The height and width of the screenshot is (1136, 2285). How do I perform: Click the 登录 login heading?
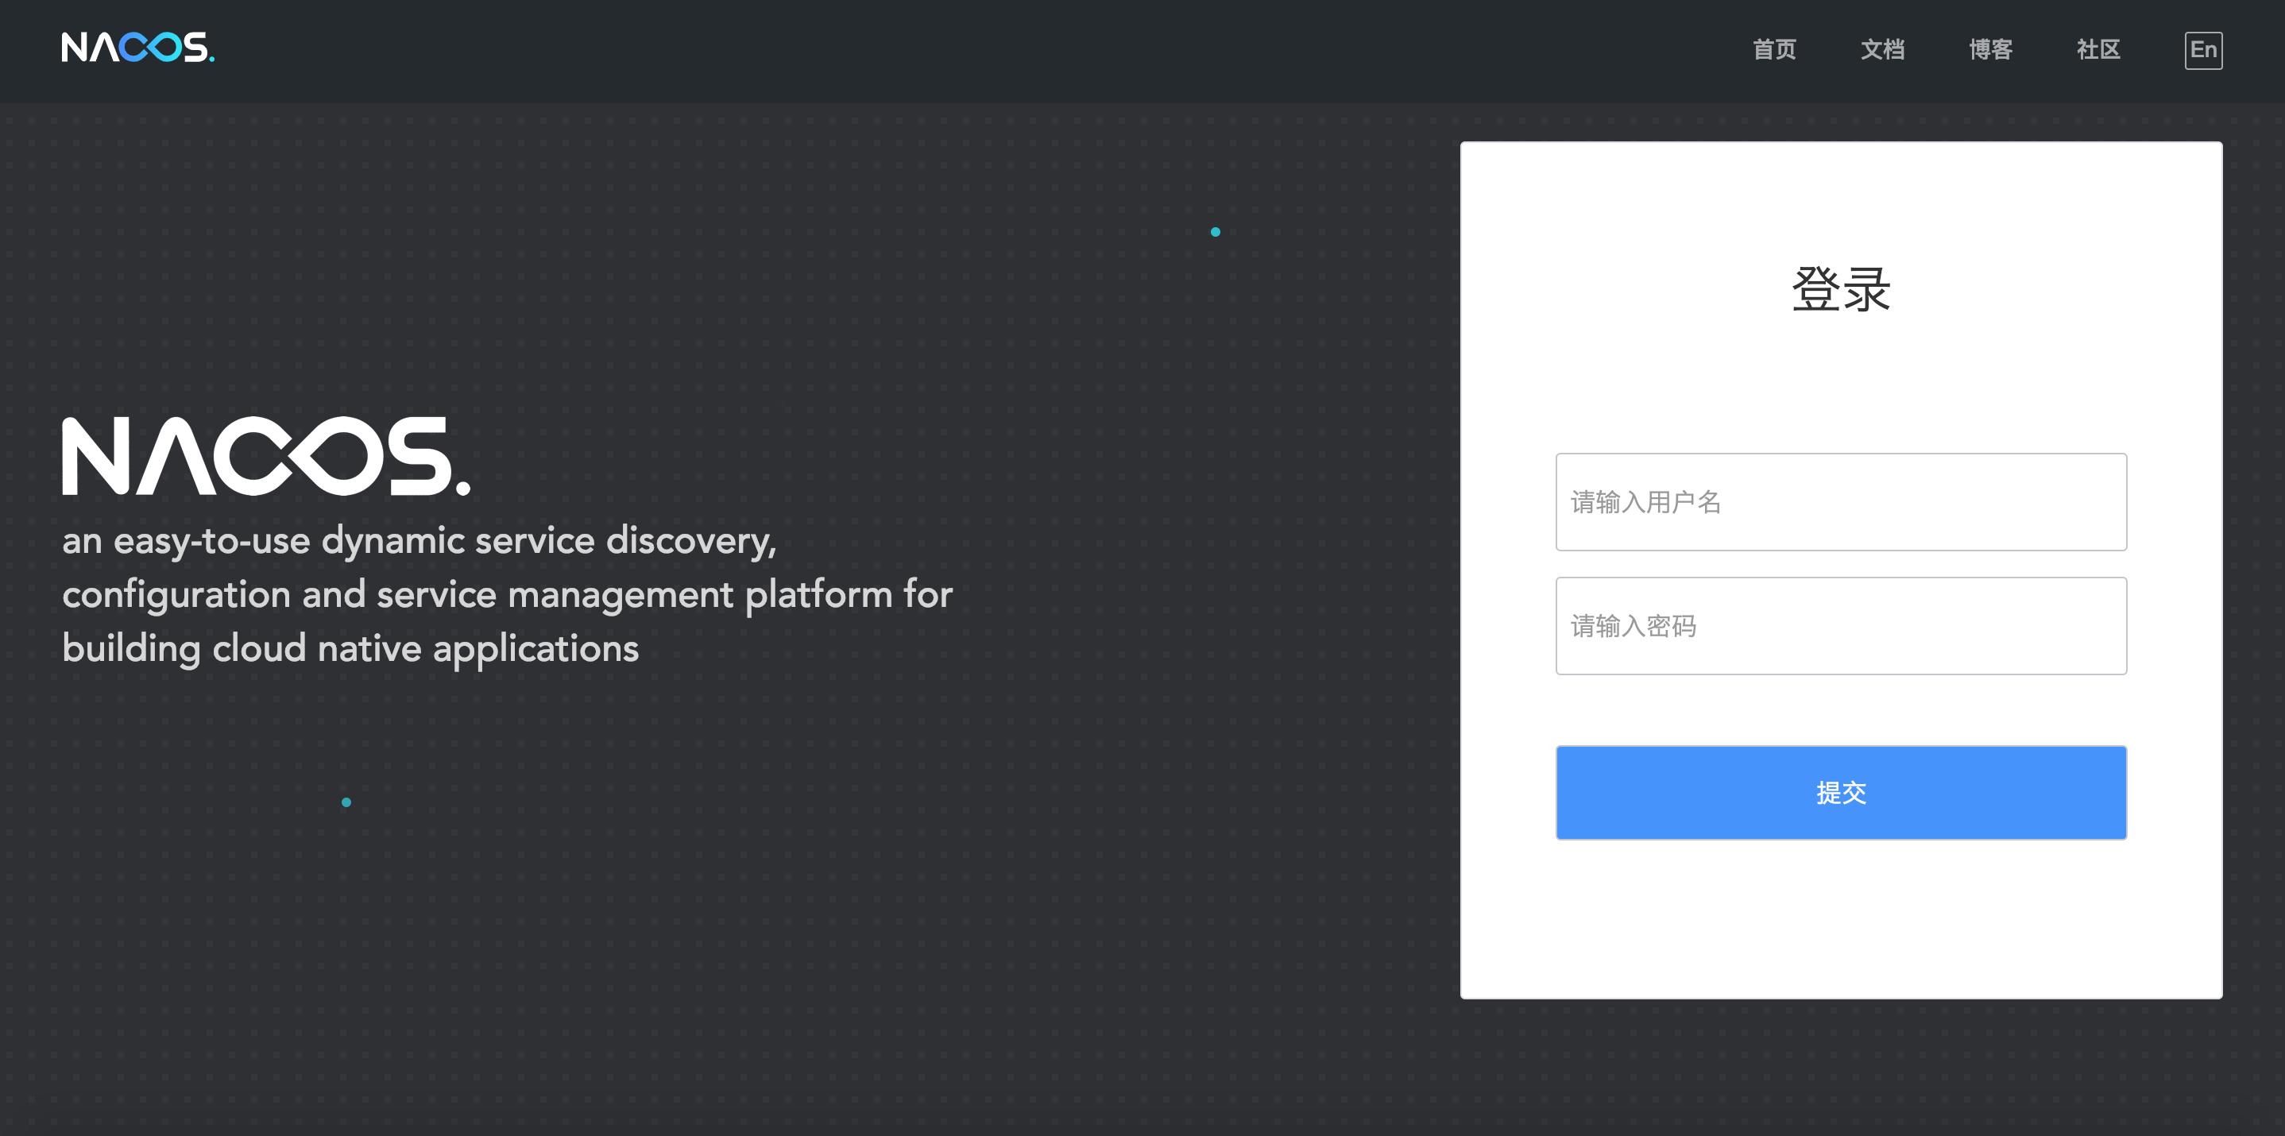pyautogui.click(x=1841, y=288)
